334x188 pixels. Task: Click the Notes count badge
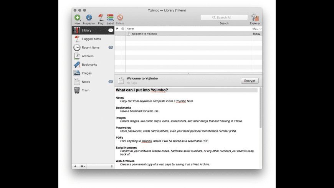pos(111,82)
